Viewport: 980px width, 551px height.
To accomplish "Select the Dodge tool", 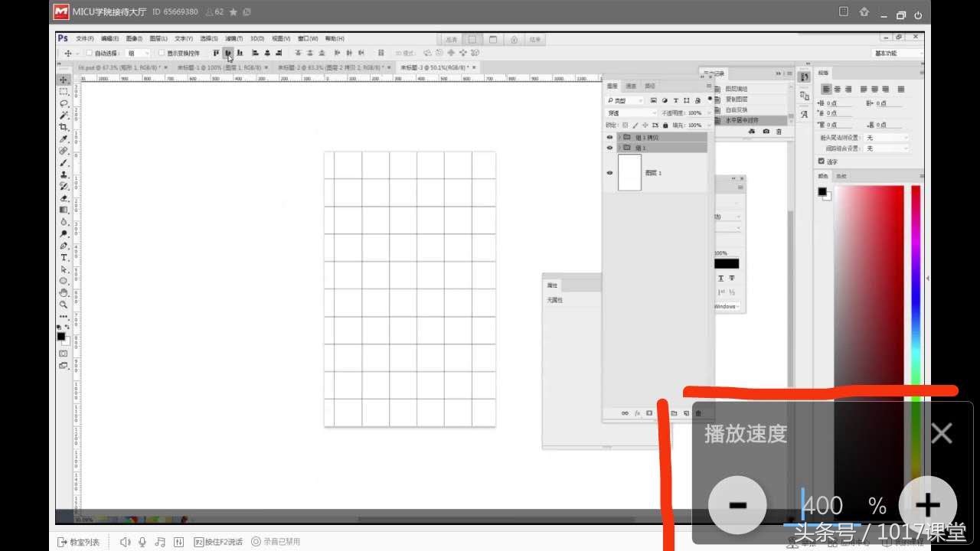I will 64,233.
